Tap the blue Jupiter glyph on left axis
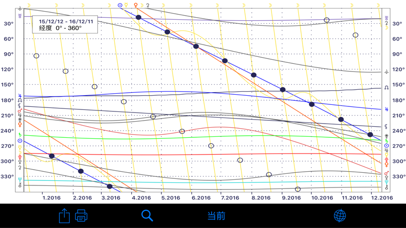The height and width of the screenshot is (228, 406). [x=20, y=95]
